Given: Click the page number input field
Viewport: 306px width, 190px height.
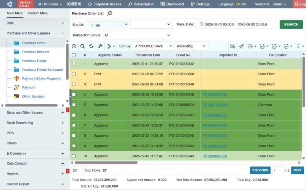Looking at the screenshot, I should tap(277, 170).
